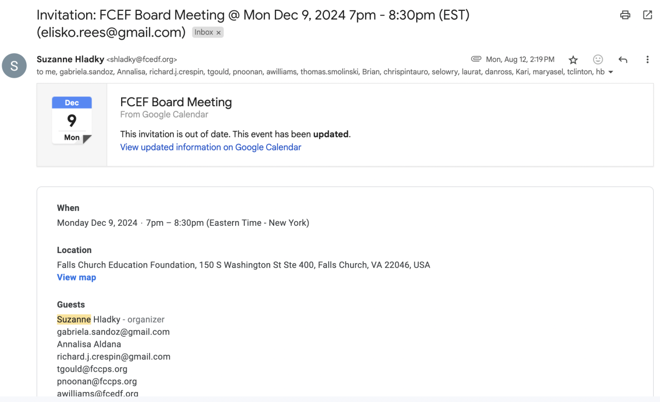Viewport: 660px width, 402px height.
Task: Reply to Suzanne Hladky's email
Action: point(622,60)
